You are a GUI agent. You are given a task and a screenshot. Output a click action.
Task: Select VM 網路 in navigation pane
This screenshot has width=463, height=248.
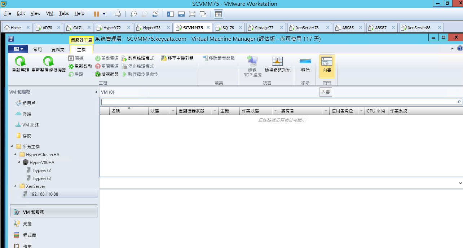click(31, 125)
